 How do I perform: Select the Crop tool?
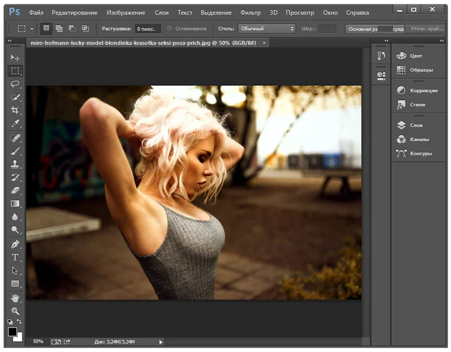point(15,111)
